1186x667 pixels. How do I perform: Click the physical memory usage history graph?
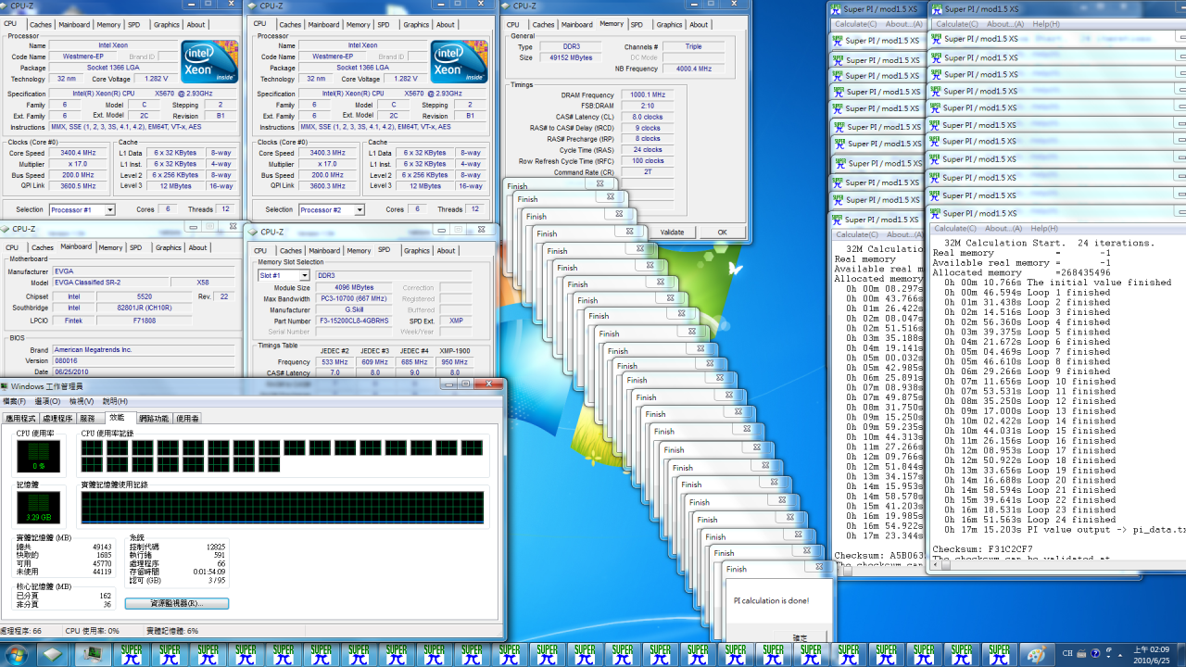point(282,508)
